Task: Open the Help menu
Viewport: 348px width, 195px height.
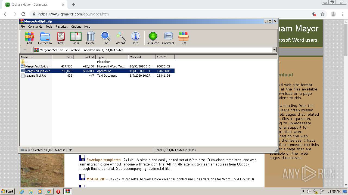Action: coord(87,27)
